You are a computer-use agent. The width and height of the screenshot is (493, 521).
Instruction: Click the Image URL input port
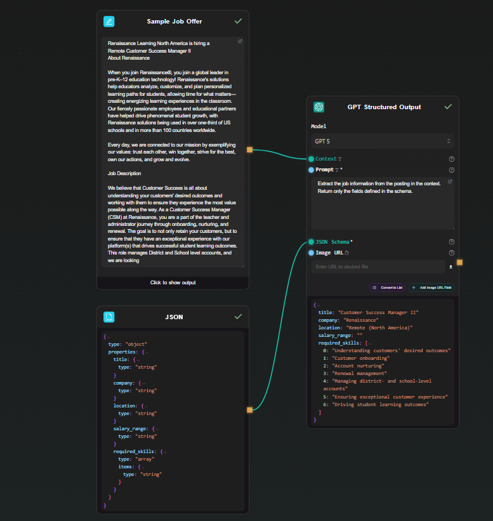312,253
